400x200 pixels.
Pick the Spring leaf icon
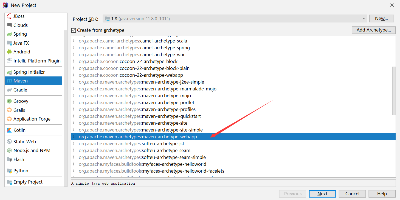(9, 34)
